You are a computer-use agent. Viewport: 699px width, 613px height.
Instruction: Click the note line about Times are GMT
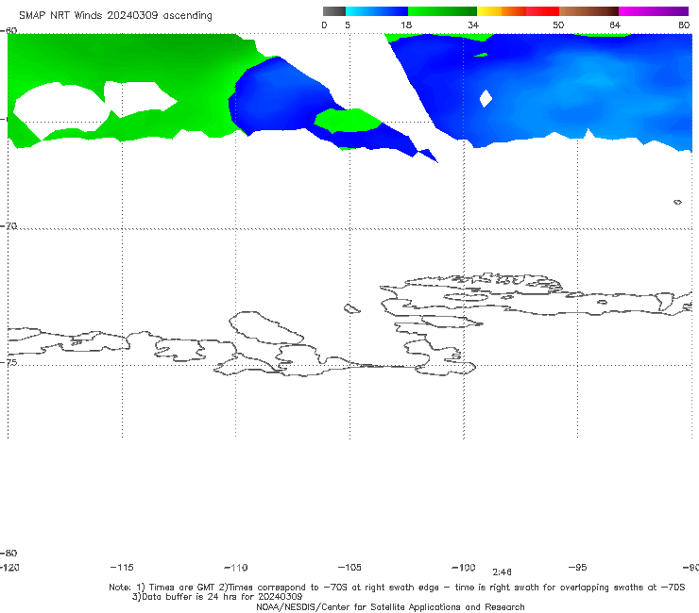[x=397, y=588]
